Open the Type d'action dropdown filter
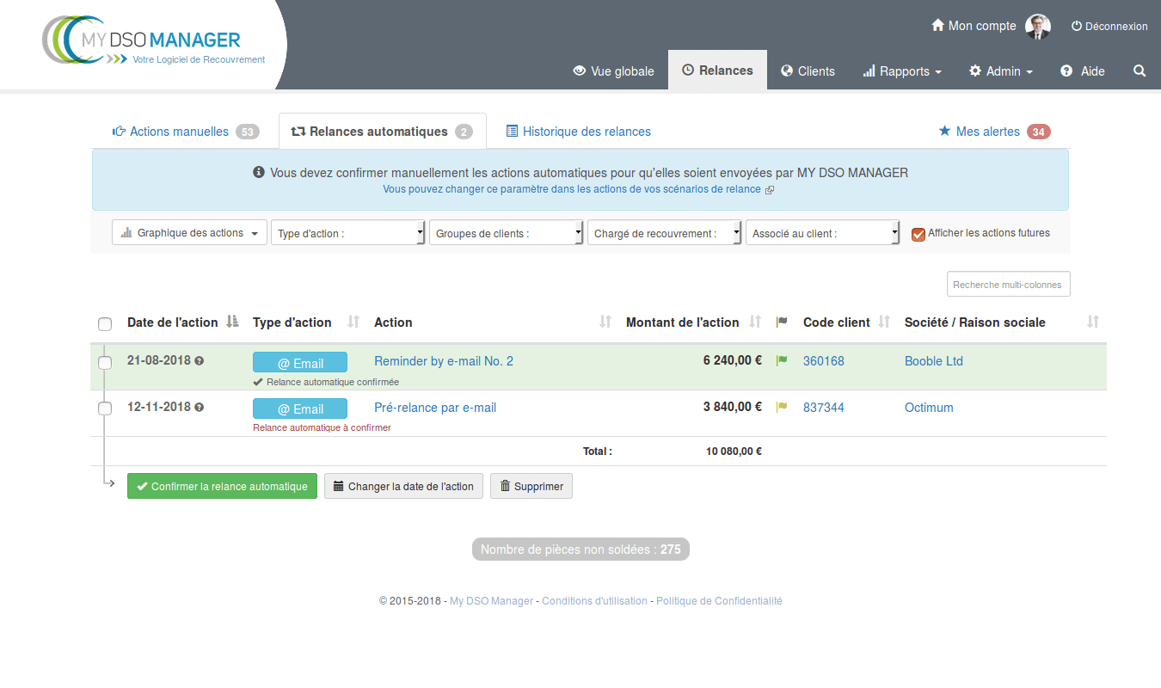The height and width of the screenshot is (688, 1161). pos(348,233)
